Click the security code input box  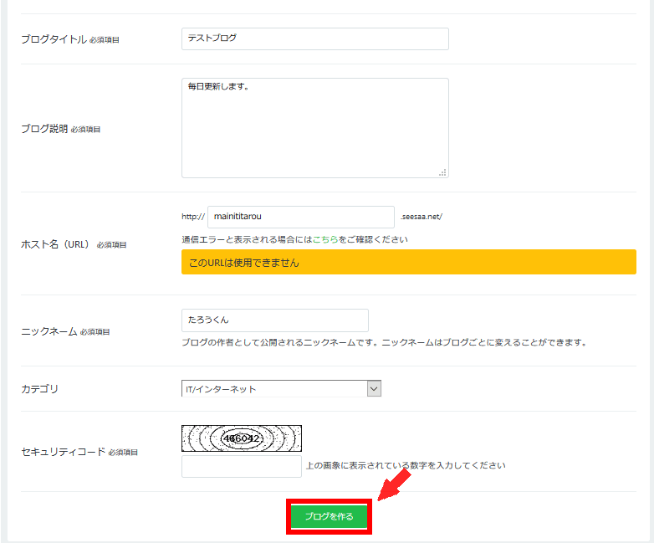coord(242,466)
